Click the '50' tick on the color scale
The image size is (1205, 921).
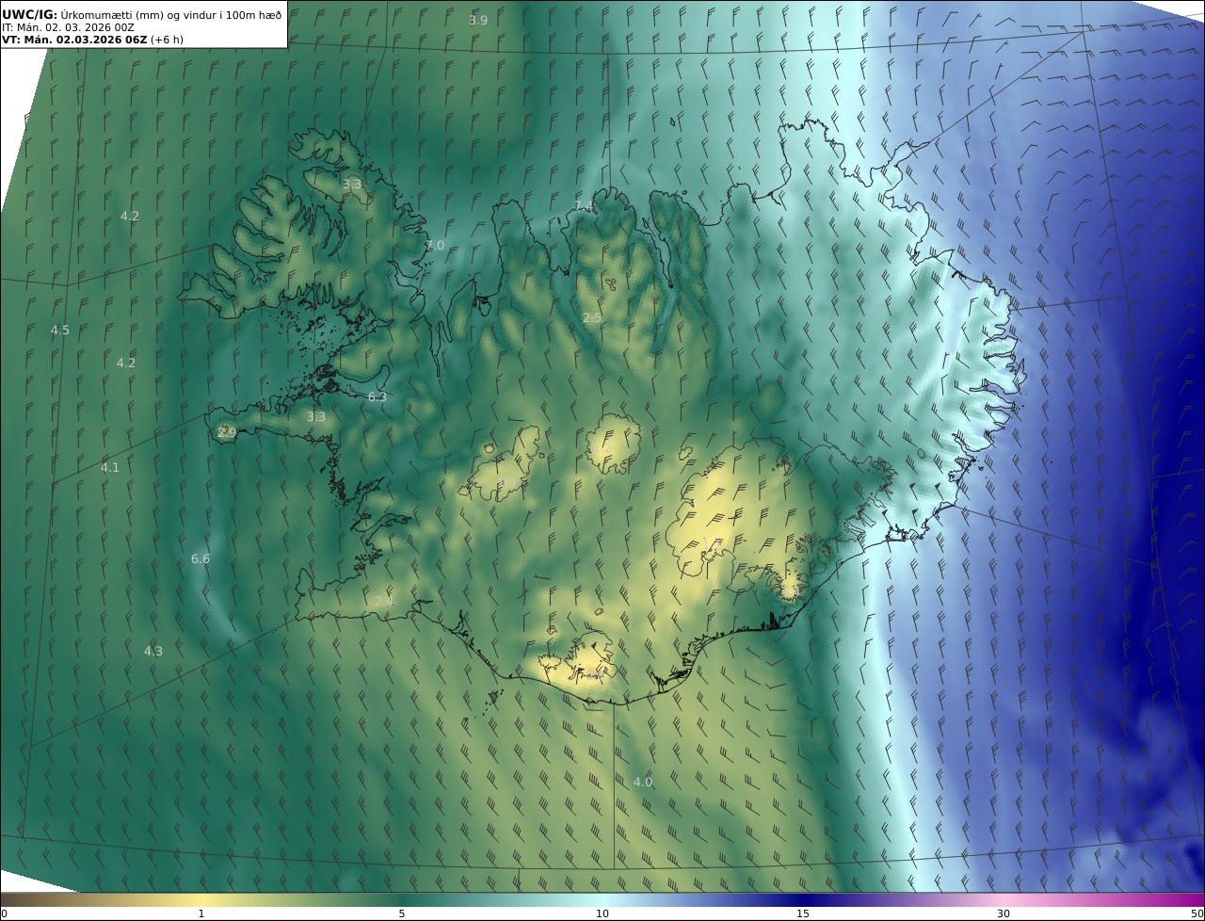click(1197, 913)
